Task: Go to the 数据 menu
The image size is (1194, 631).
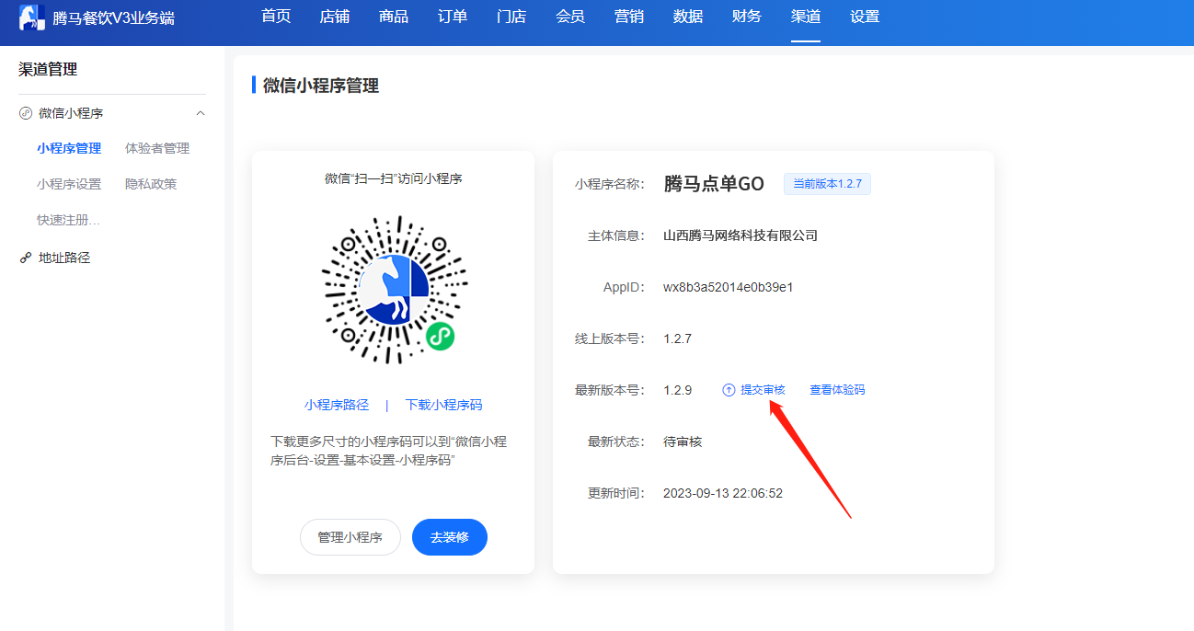Action: coord(688,17)
